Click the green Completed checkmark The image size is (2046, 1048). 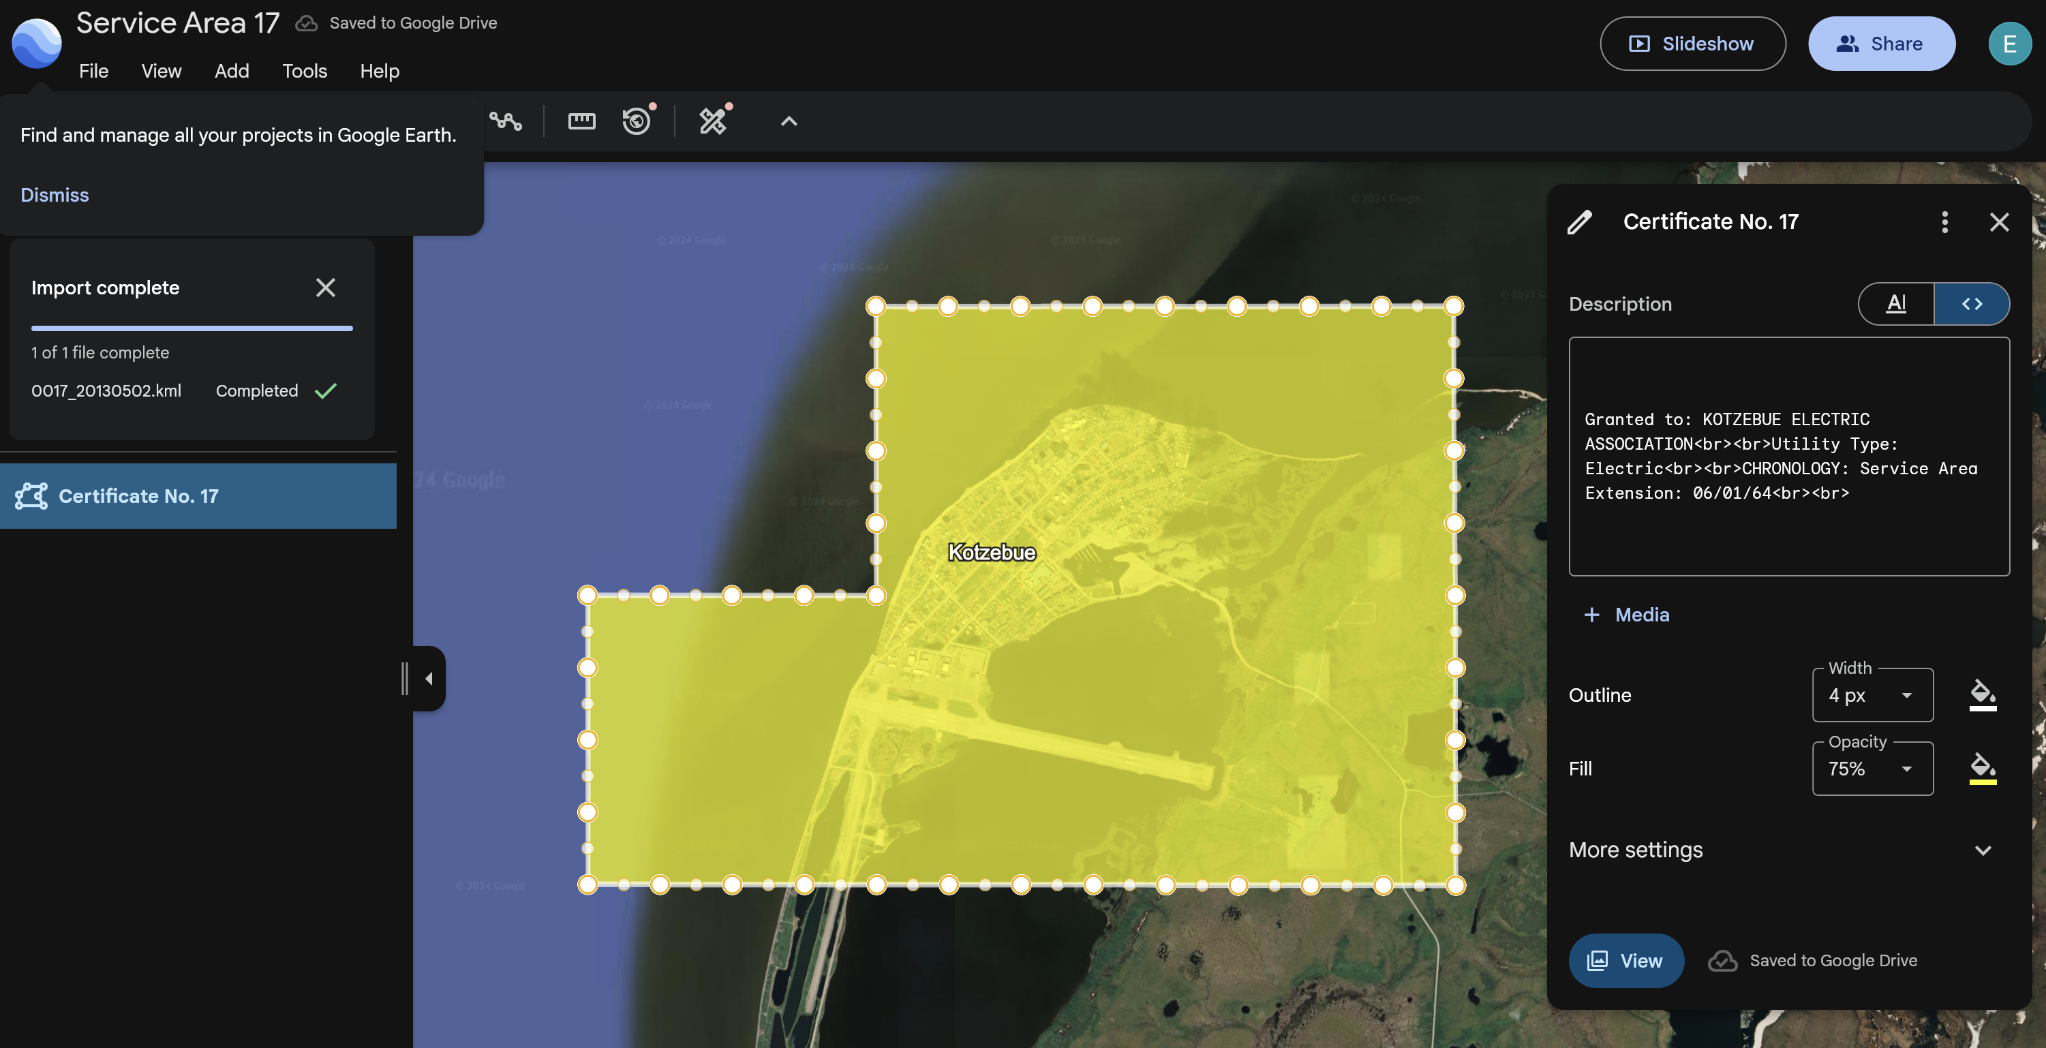(326, 390)
